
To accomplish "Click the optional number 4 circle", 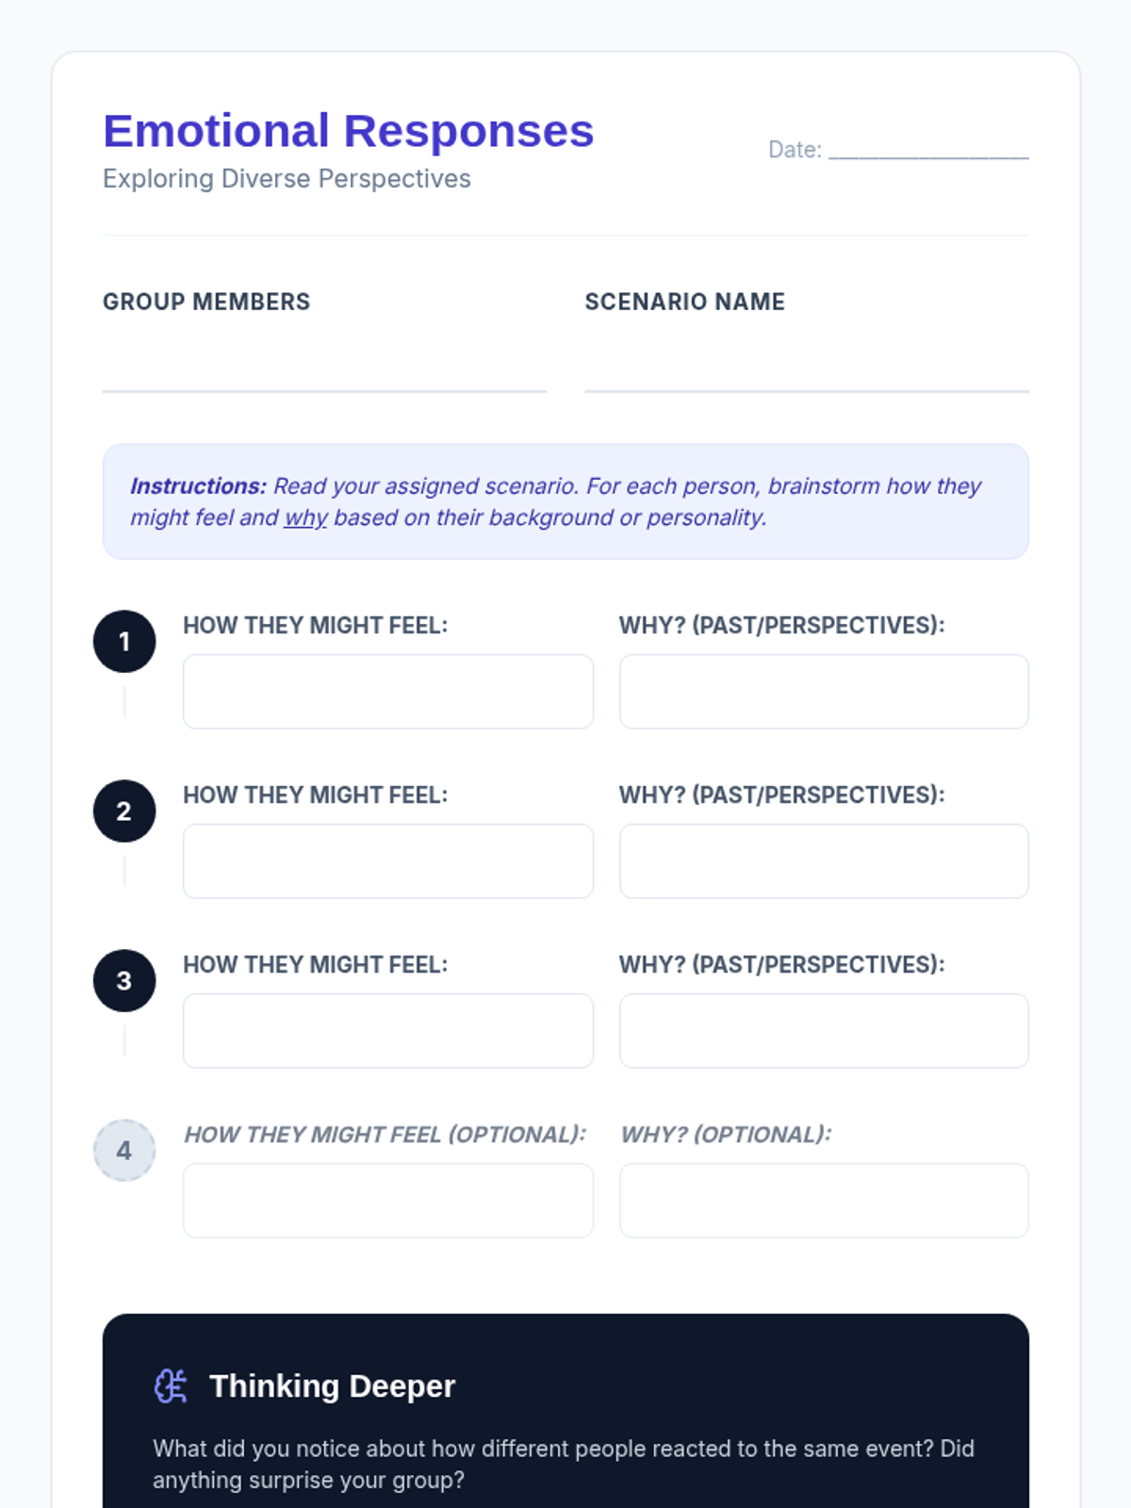I will click(124, 1151).
